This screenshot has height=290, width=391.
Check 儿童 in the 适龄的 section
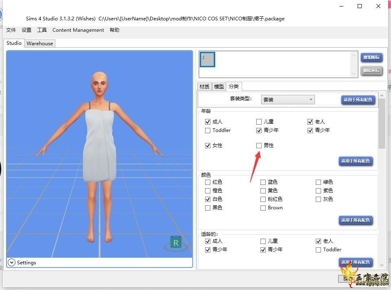(x=263, y=241)
